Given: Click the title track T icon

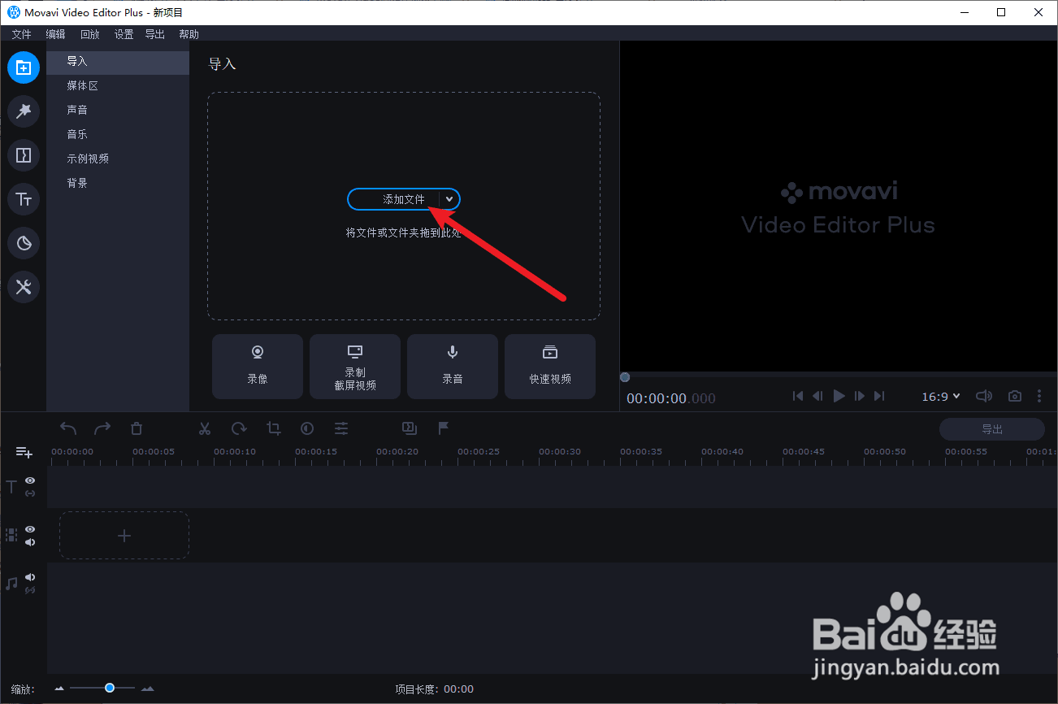Looking at the screenshot, I should (x=11, y=487).
